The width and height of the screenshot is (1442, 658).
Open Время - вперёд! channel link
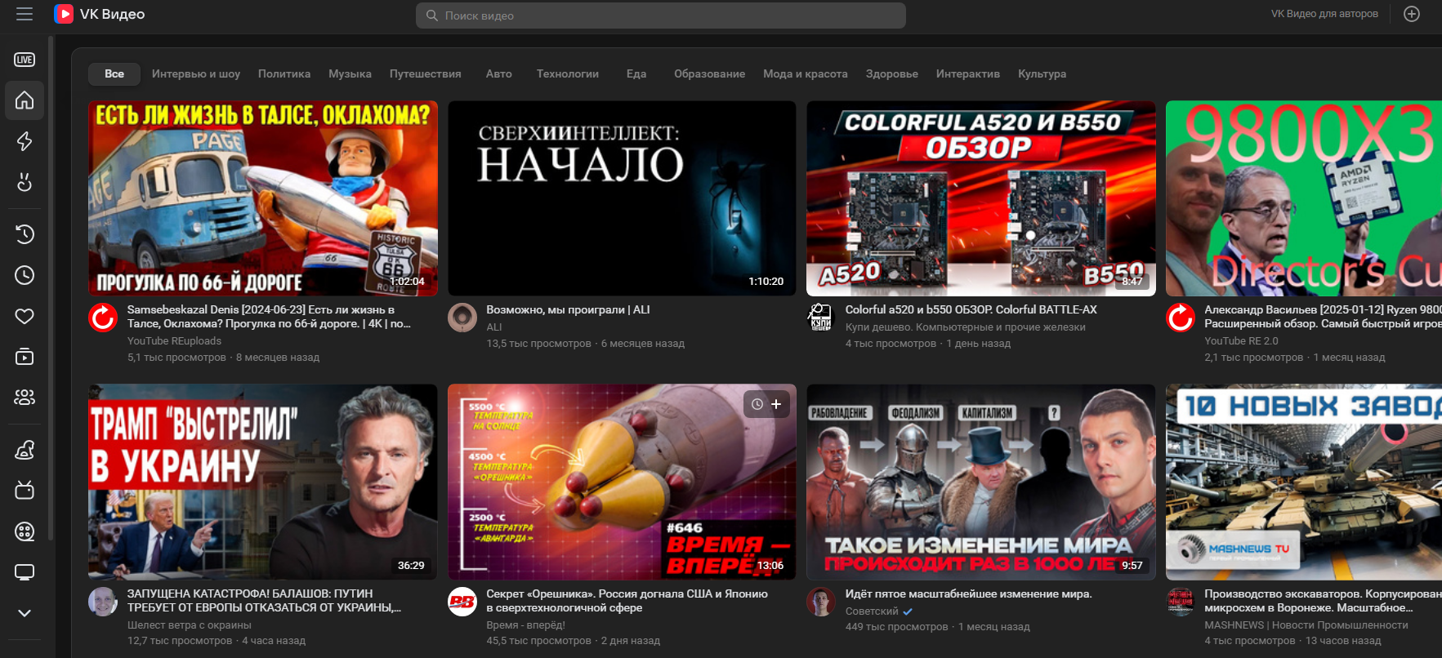[x=525, y=625]
